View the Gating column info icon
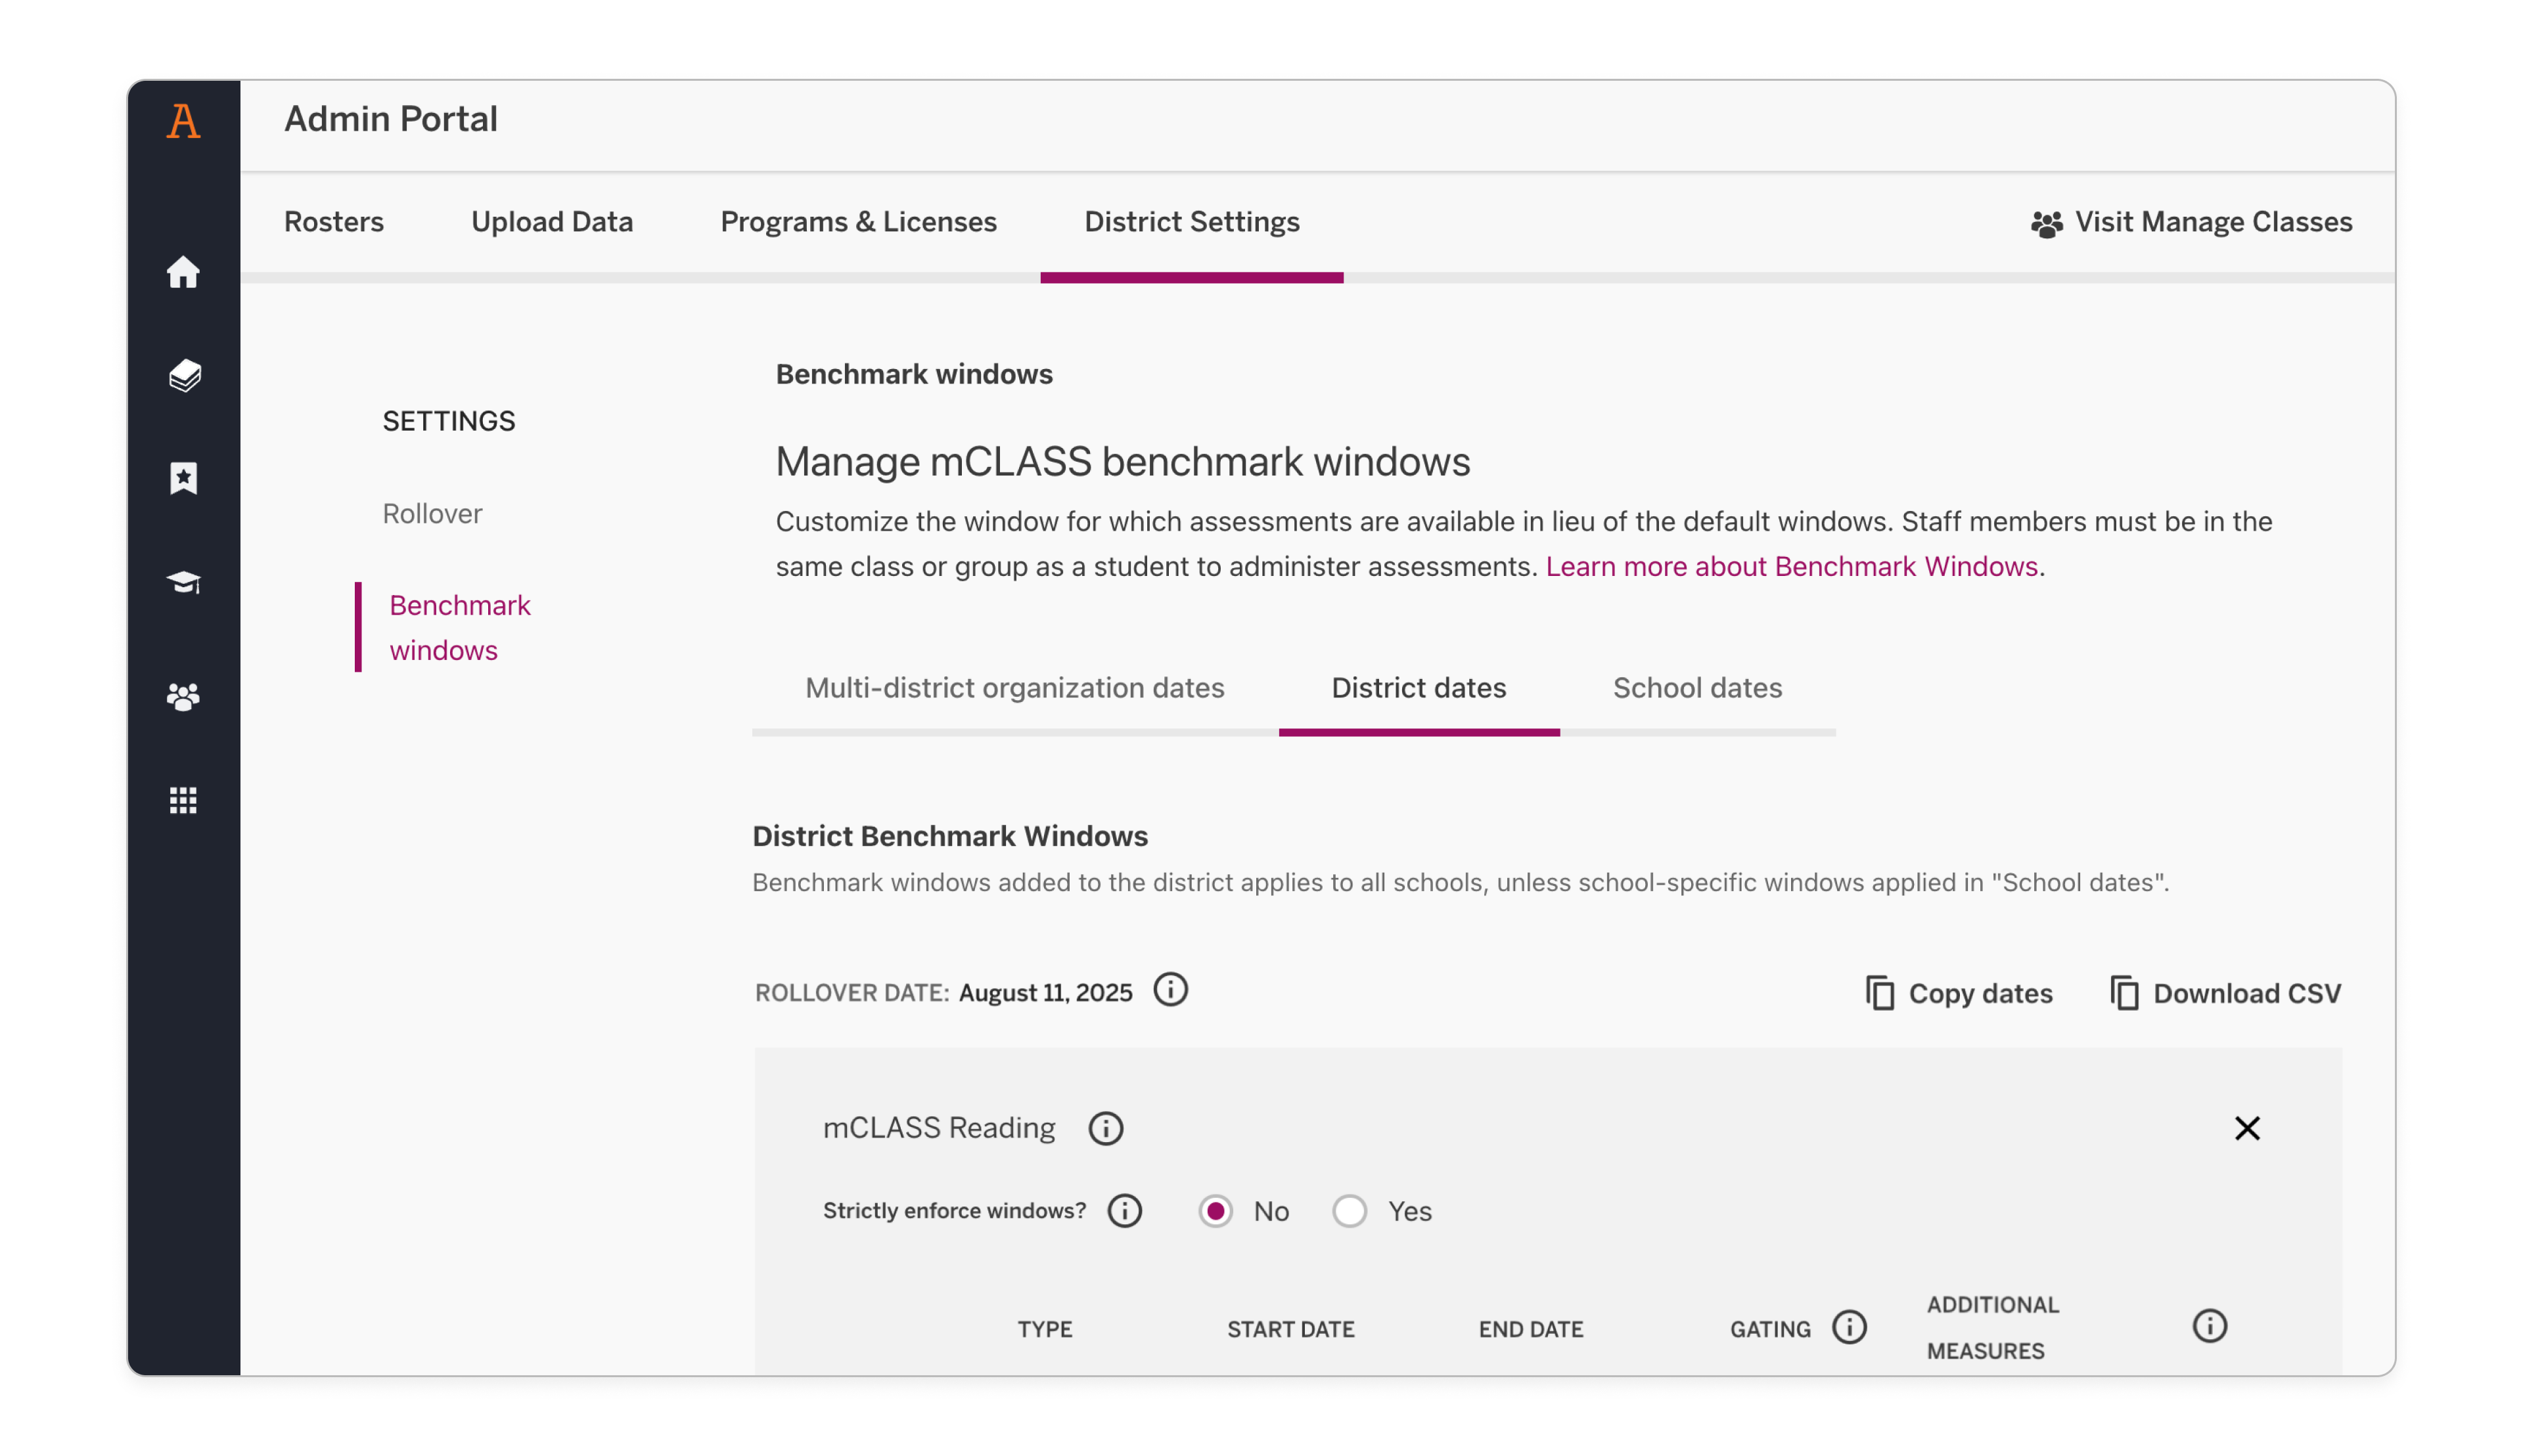 tap(1849, 1328)
